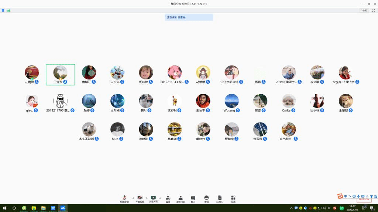
Task: Open the 表情 emoji reactions
Action: 206,199
